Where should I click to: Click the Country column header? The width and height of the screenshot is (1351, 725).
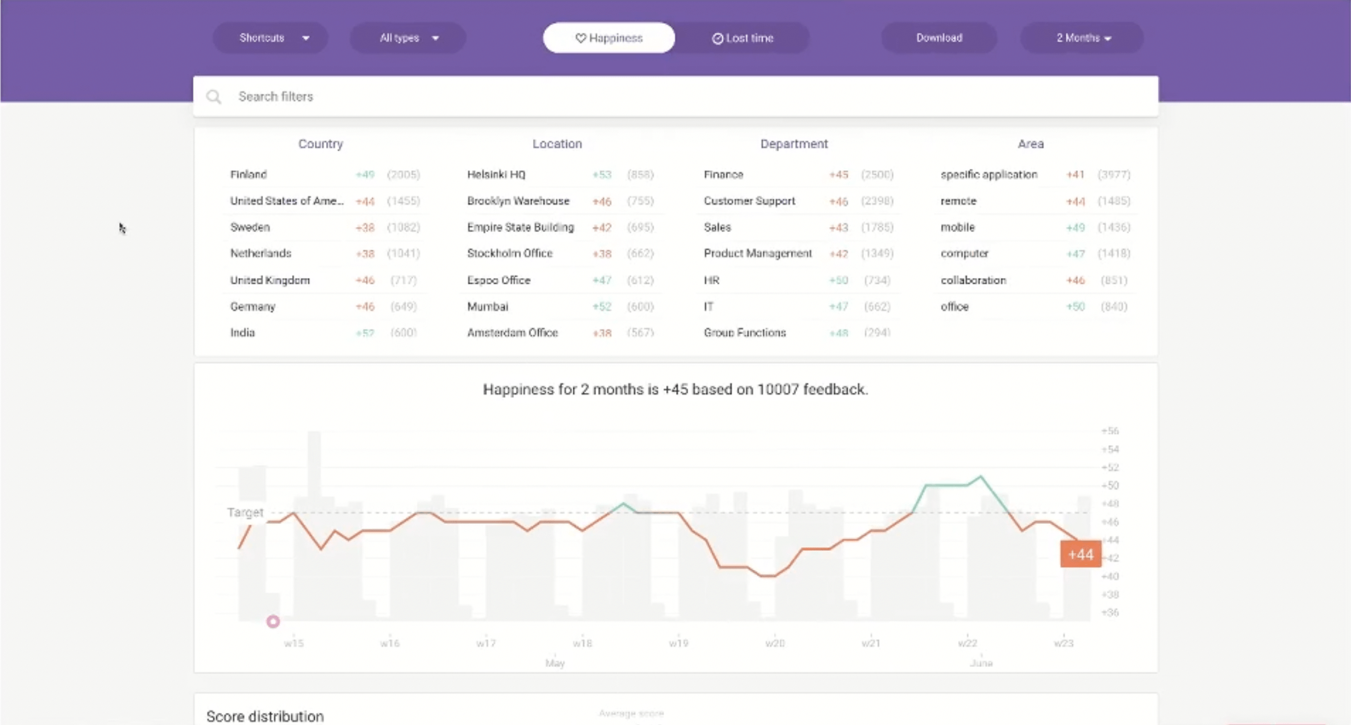coord(320,144)
